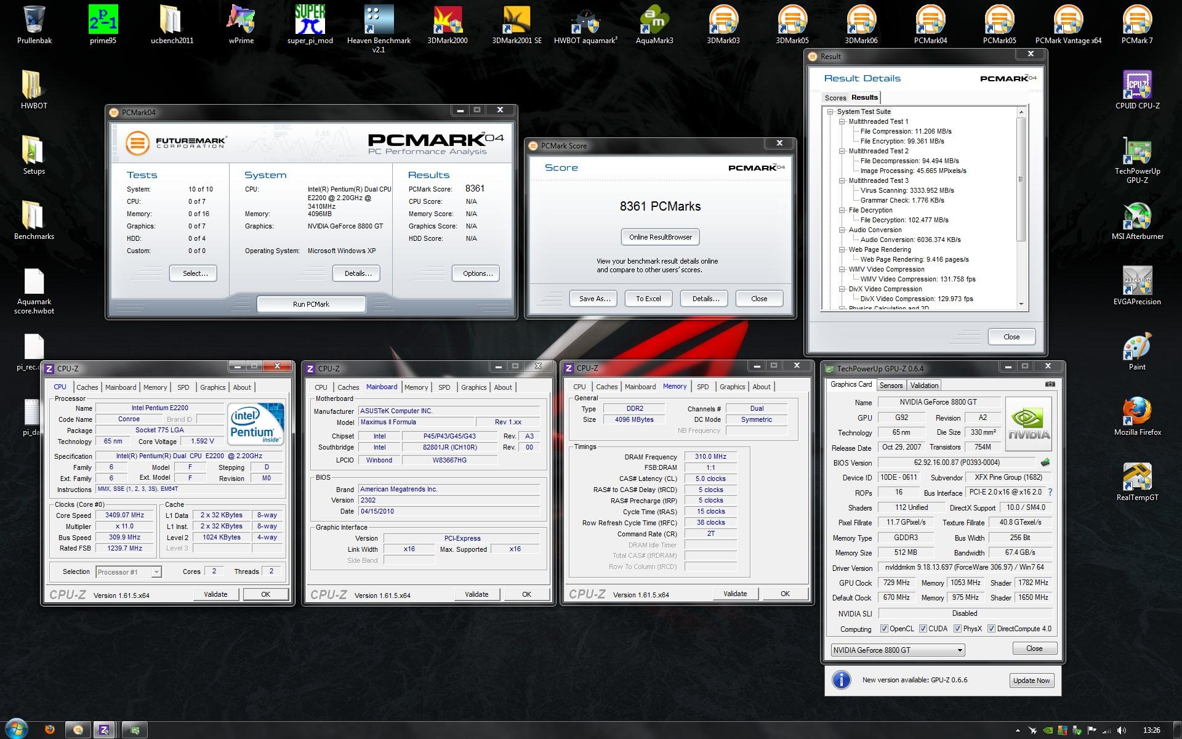Collapse File Decryption tree node

842,211
